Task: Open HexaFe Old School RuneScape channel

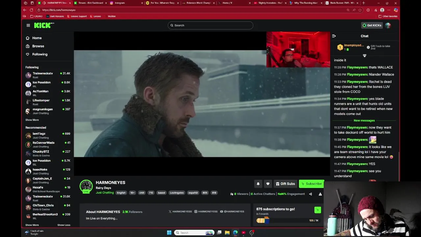Action: coord(48,189)
